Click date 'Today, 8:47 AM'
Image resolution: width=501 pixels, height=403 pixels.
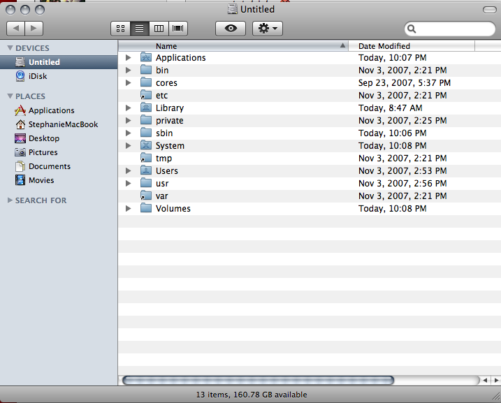point(390,108)
